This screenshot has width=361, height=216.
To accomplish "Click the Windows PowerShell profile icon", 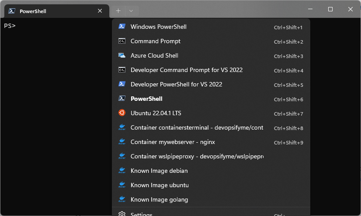I will coord(122,27).
